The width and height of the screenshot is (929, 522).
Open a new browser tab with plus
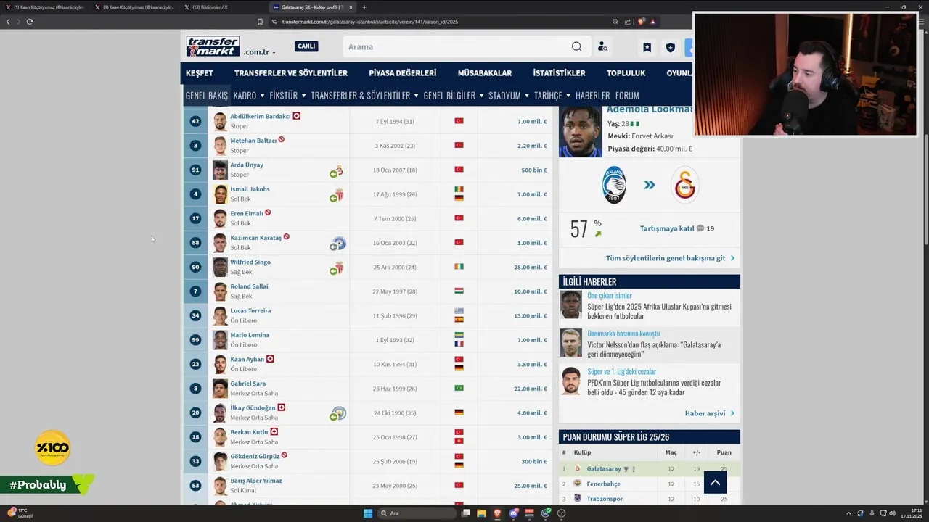pyautogui.click(x=364, y=7)
